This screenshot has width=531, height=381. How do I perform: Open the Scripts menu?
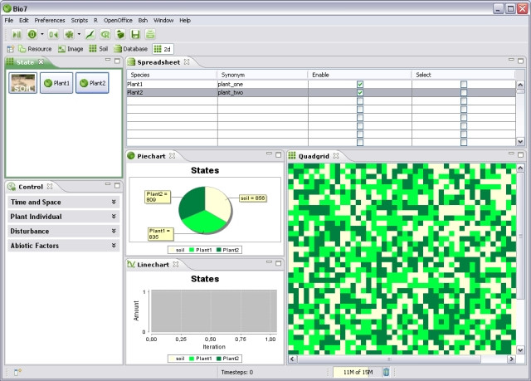tap(80, 19)
